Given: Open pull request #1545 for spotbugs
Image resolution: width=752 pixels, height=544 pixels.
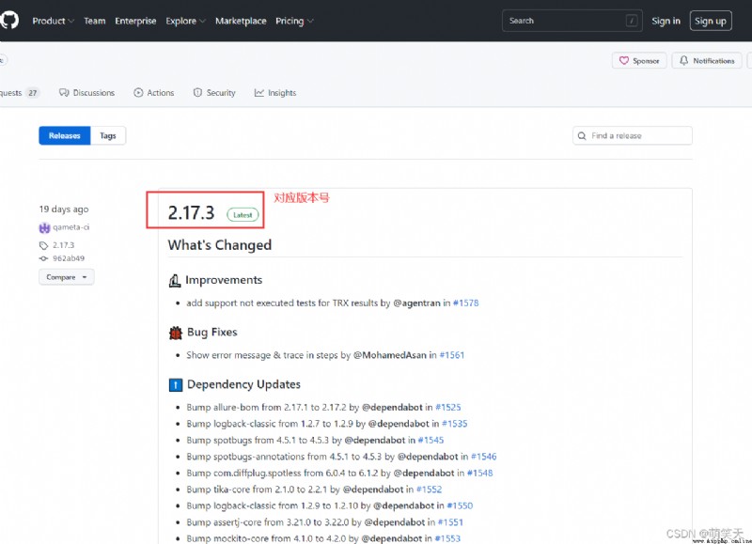Looking at the screenshot, I should pyautogui.click(x=431, y=440).
